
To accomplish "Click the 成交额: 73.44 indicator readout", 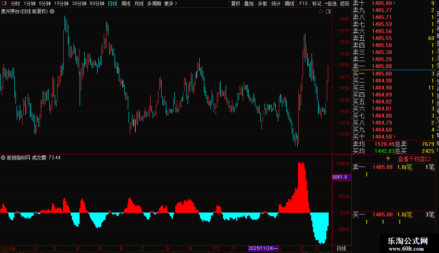I will (46, 158).
